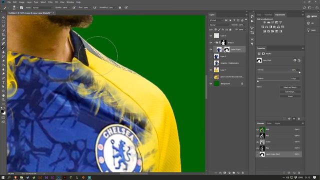Add Hue/Saturation adjustment
Screen dimensions: 320x180
262,27
